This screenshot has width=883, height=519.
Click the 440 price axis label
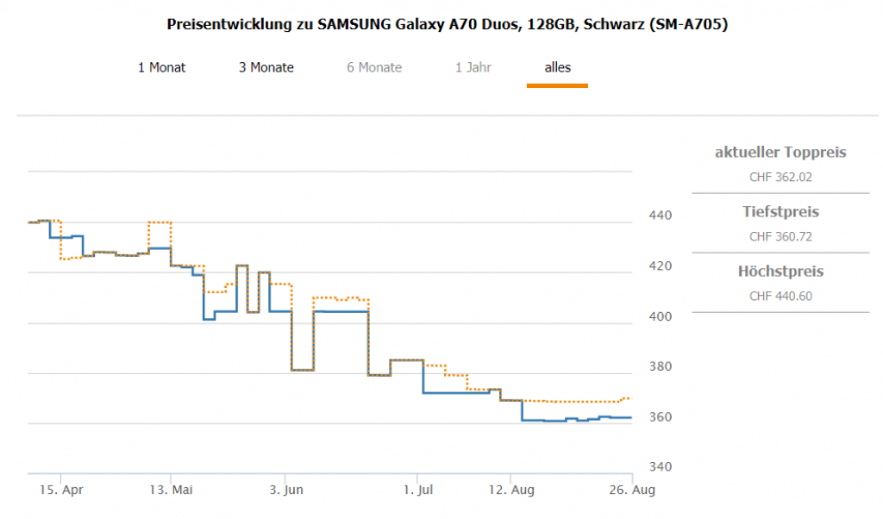coord(661,215)
